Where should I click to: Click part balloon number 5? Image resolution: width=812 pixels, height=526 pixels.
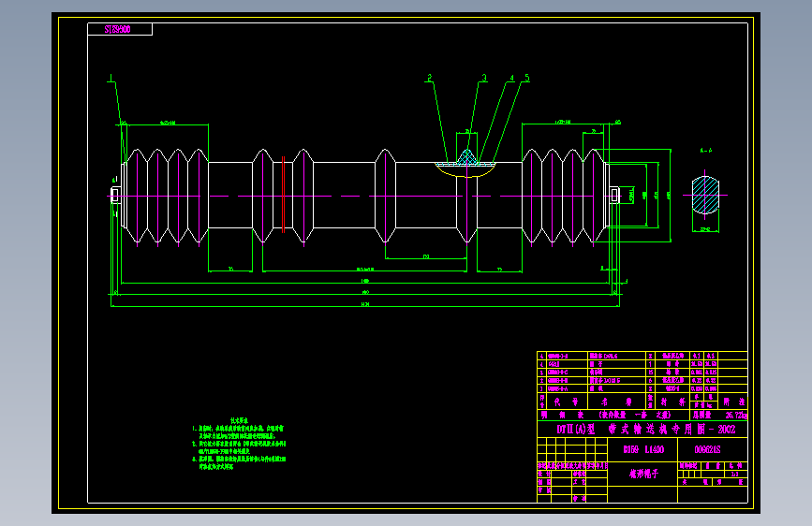click(x=526, y=78)
